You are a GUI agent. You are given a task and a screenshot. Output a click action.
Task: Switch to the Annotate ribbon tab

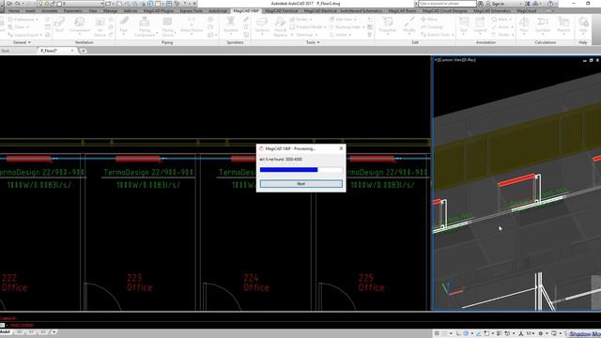50,10
